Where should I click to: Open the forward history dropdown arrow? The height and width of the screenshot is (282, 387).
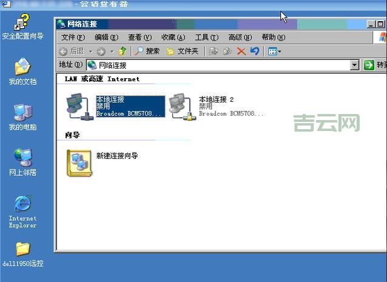(112, 52)
